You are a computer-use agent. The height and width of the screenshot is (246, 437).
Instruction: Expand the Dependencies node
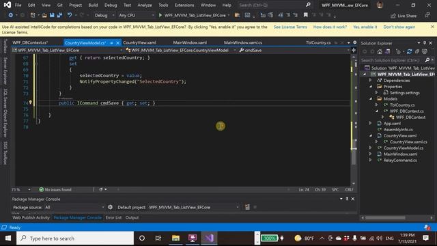click(x=371, y=81)
